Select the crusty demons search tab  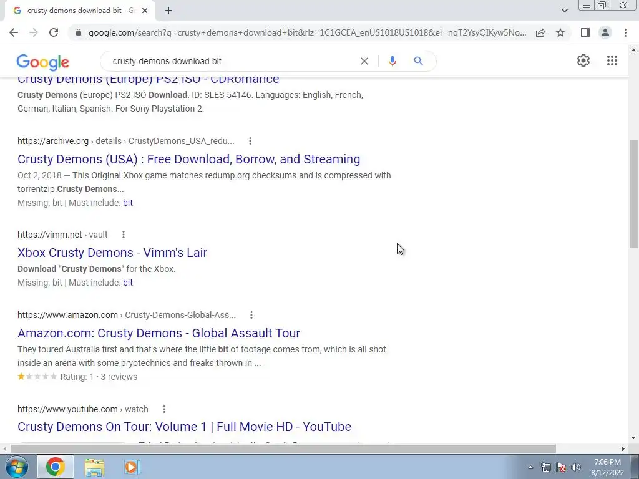pos(79,11)
